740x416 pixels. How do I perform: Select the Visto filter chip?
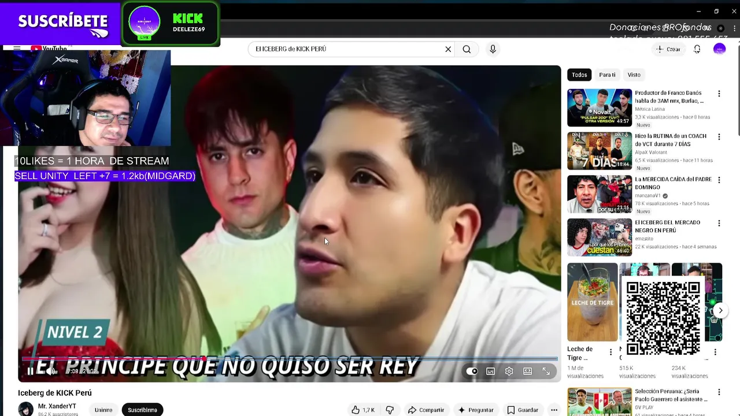(634, 75)
